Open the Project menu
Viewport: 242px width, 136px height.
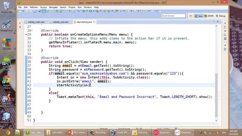72,7
